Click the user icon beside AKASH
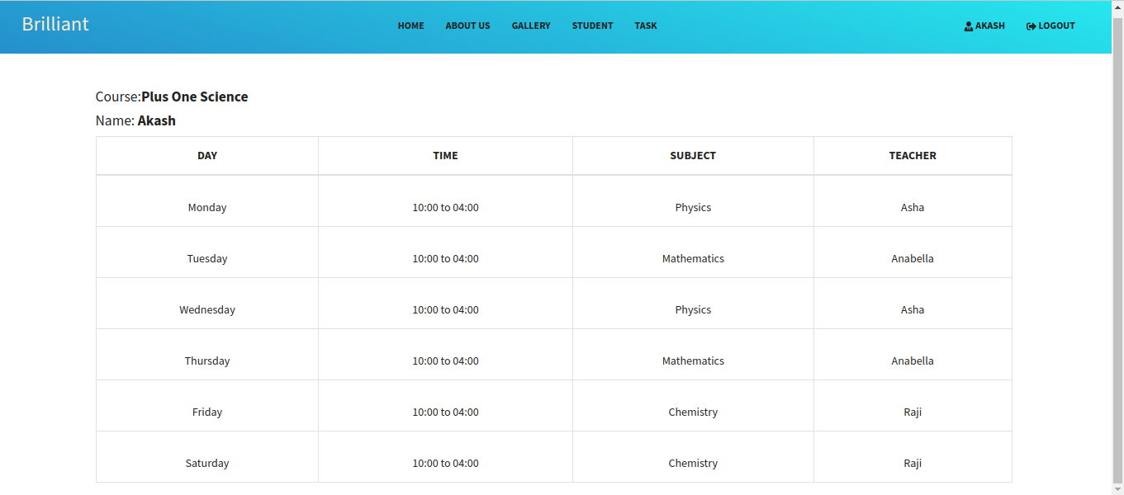This screenshot has height=495, width=1124. click(x=969, y=26)
